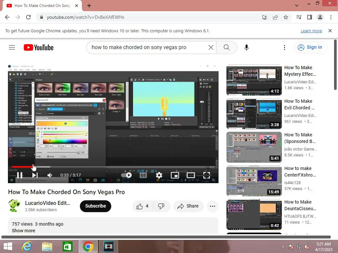Go to YouTube home logo
338x253 pixels.
click(39, 47)
